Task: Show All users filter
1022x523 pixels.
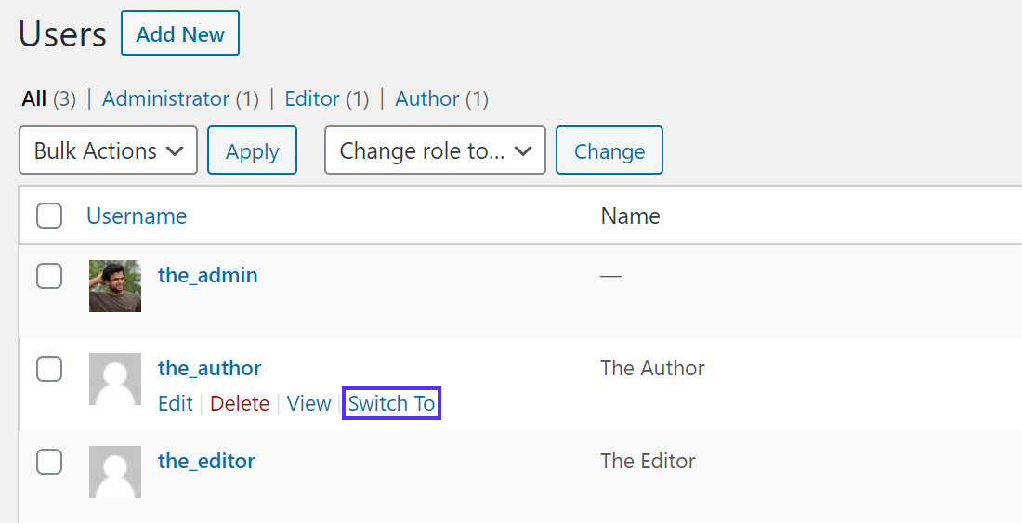Action: [34, 98]
